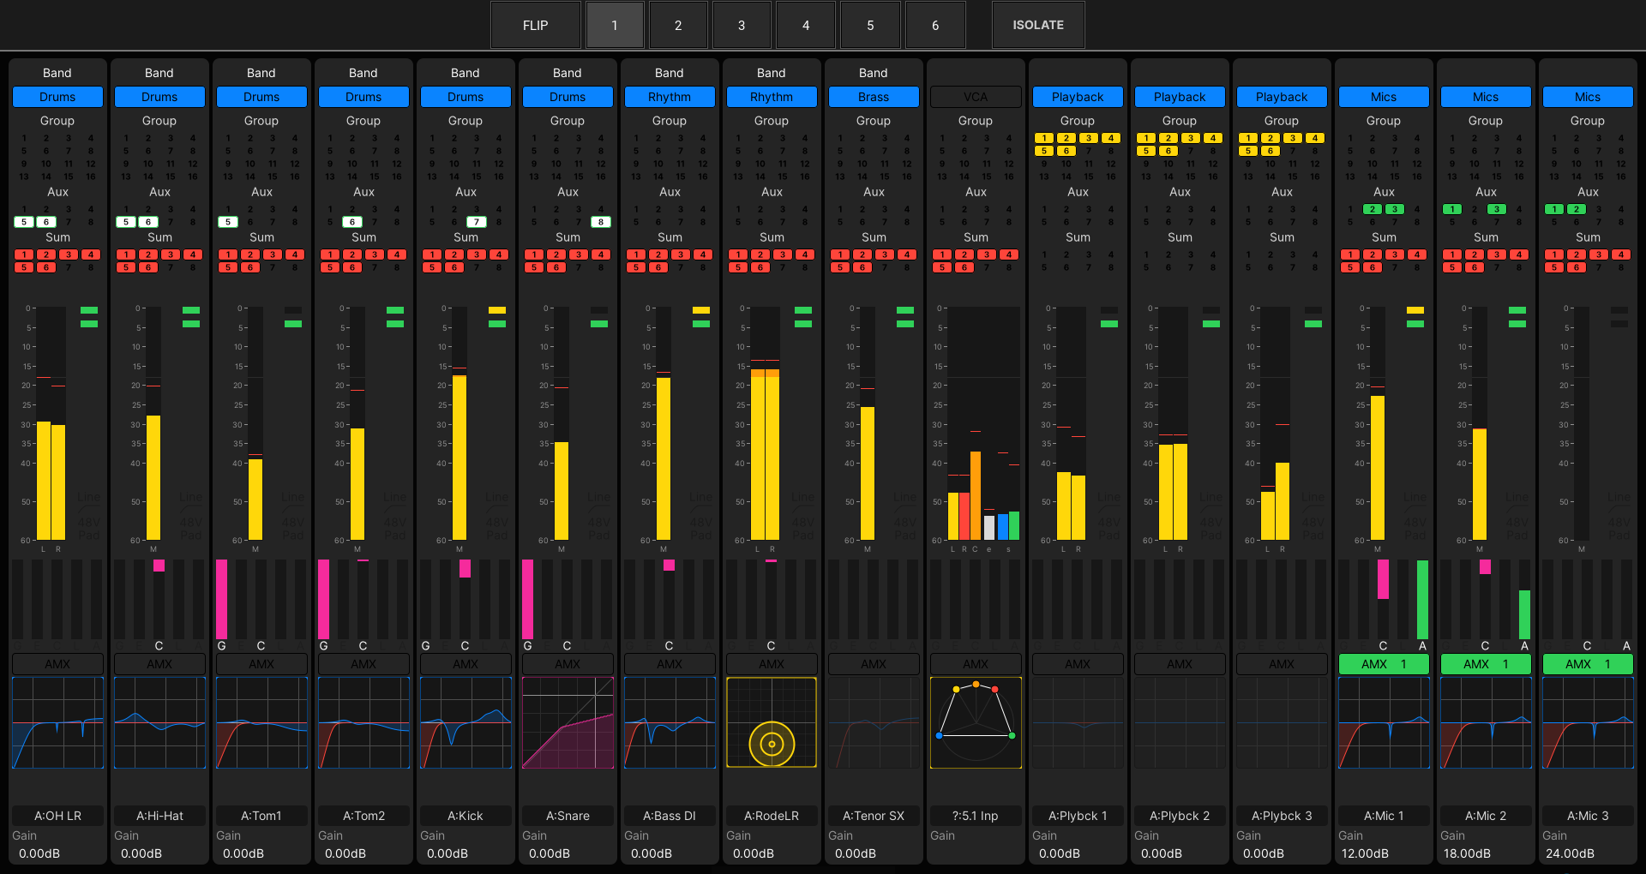Open the Brass assignment on A:Tenor SX
Image resolution: width=1646 pixels, height=874 pixels.
point(874,97)
